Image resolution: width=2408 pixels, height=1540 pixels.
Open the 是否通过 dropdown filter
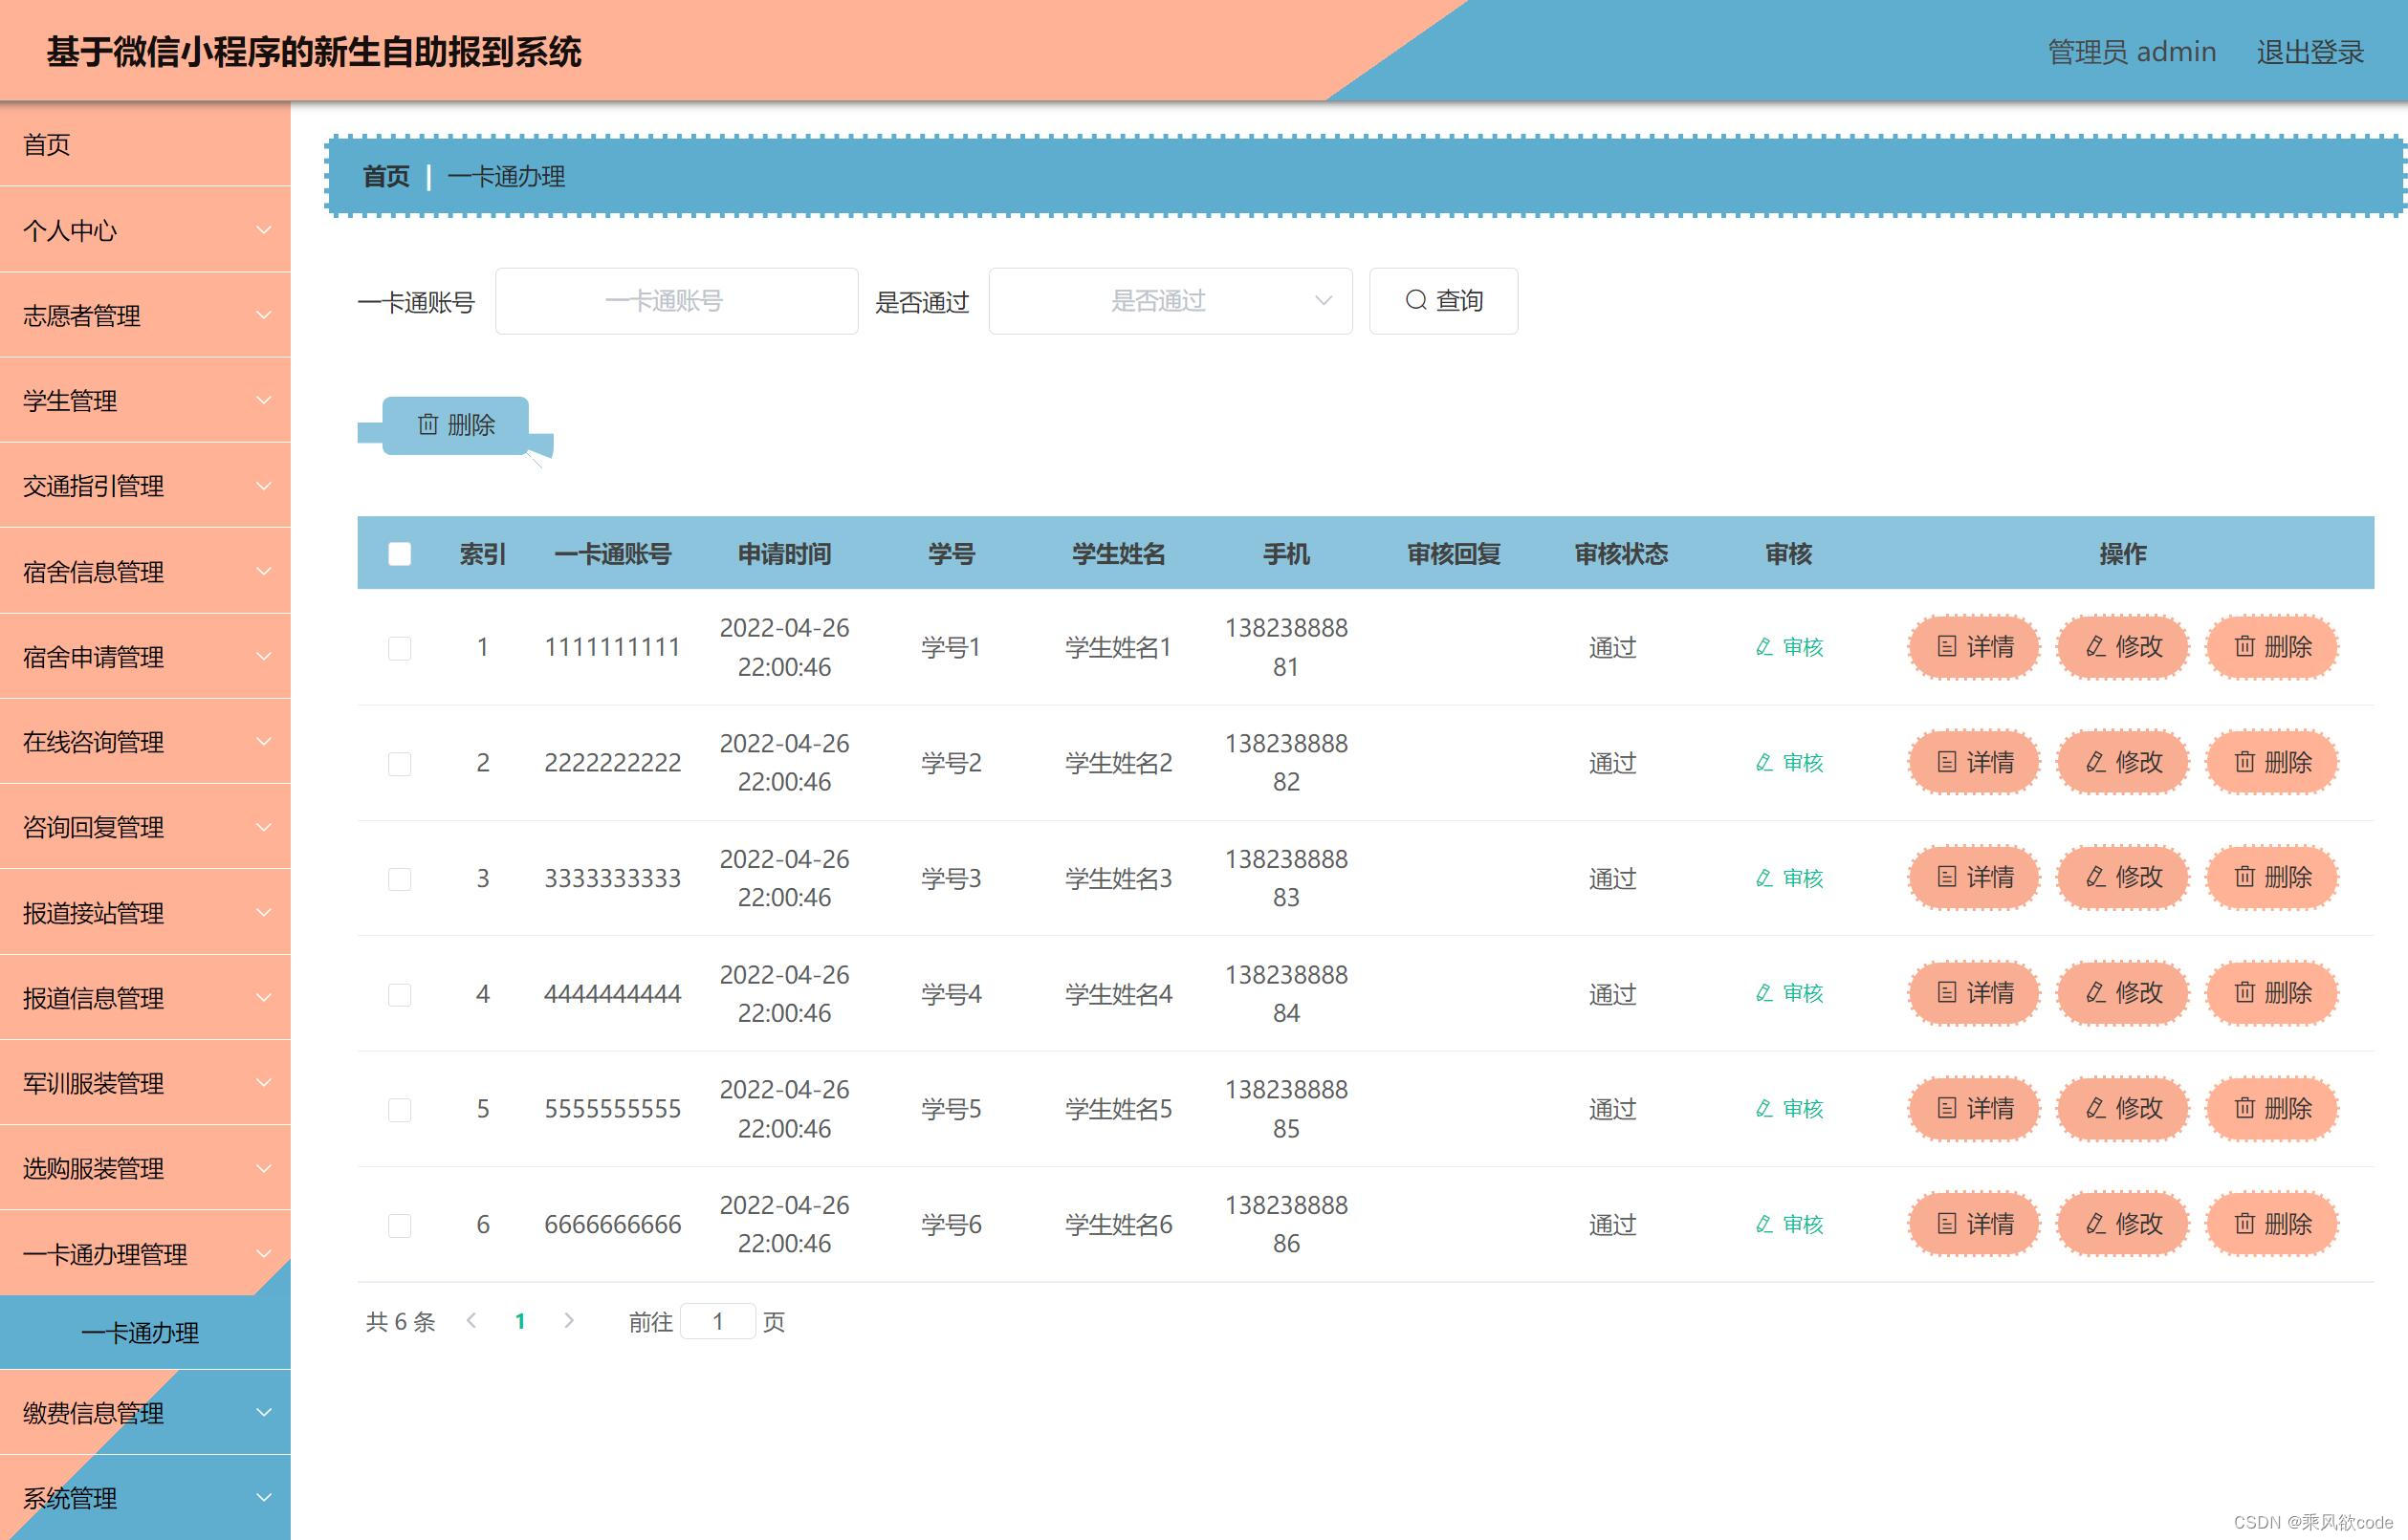[x=1170, y=301]
